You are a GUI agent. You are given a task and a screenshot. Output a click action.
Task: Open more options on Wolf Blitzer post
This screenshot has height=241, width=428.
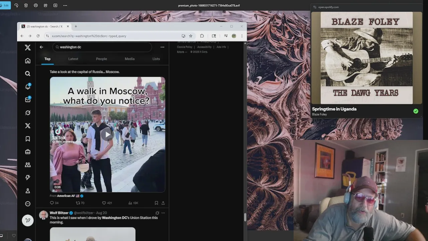(x=163, y=213)
